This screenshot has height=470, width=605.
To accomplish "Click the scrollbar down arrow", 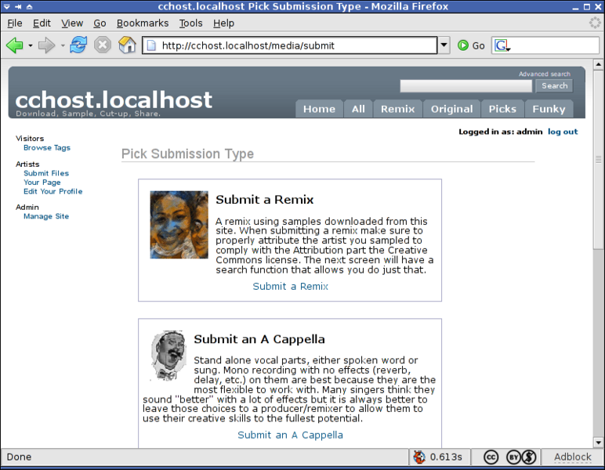I will click(598, 443).
